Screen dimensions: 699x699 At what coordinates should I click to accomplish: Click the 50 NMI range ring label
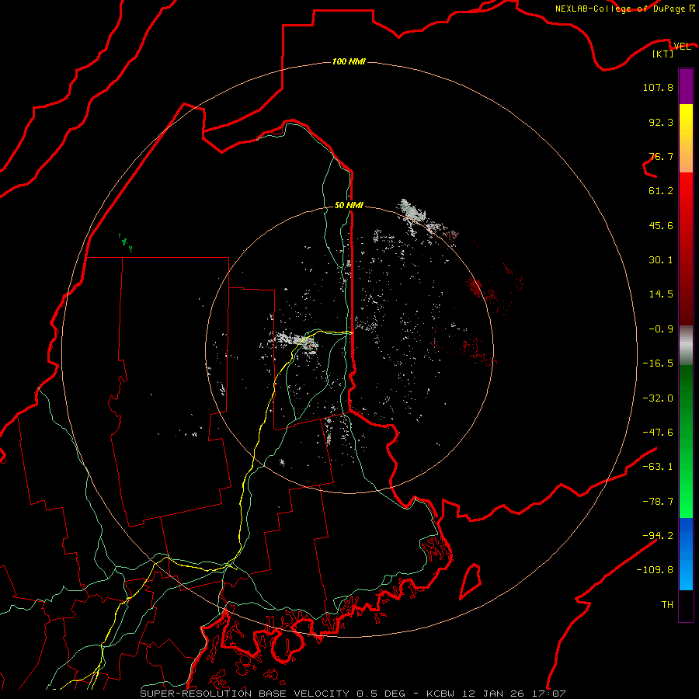point(349,205)
